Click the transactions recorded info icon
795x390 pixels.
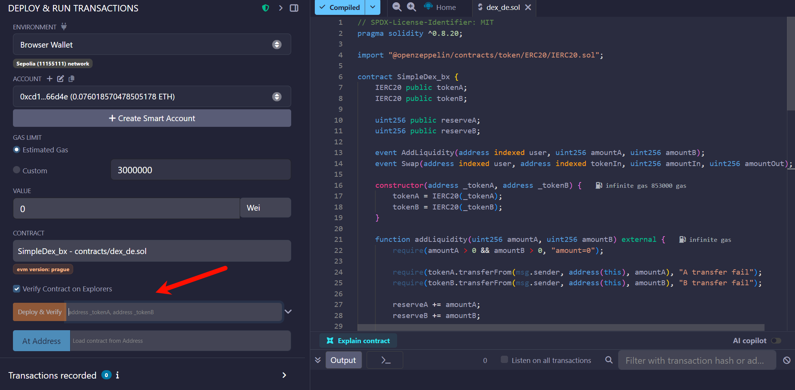point(117,375)
